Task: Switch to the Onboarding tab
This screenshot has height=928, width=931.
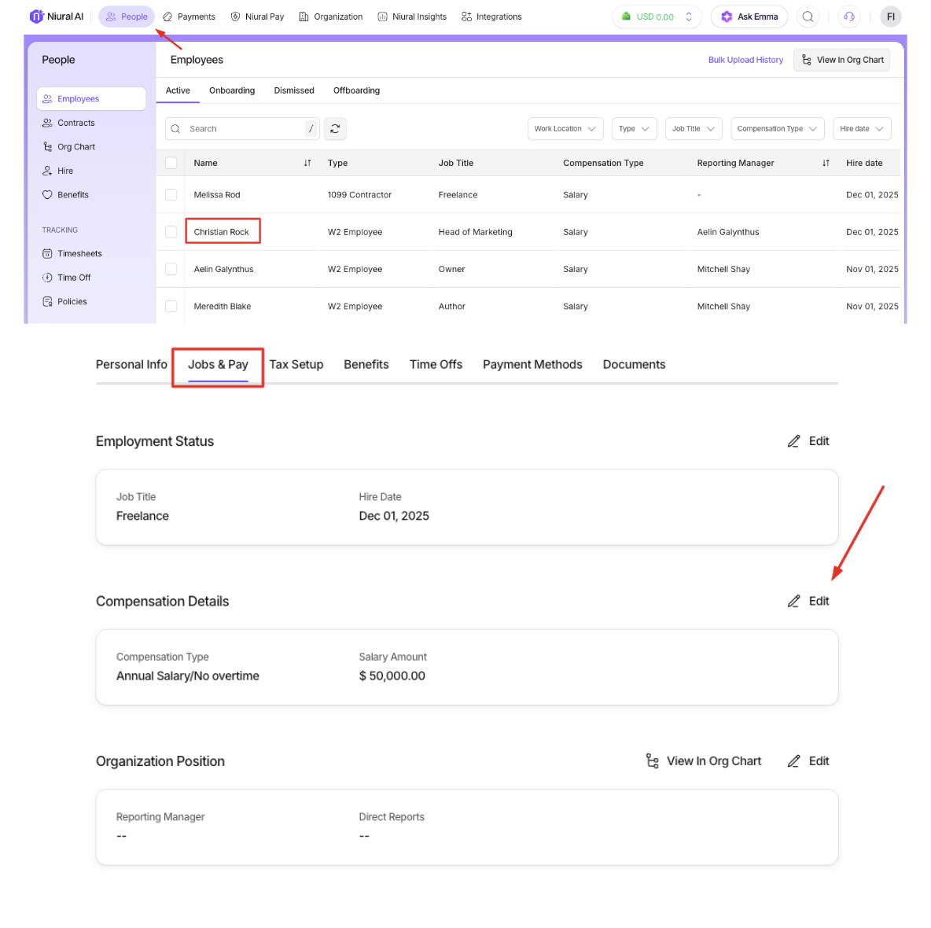Action: pos(232,90)
